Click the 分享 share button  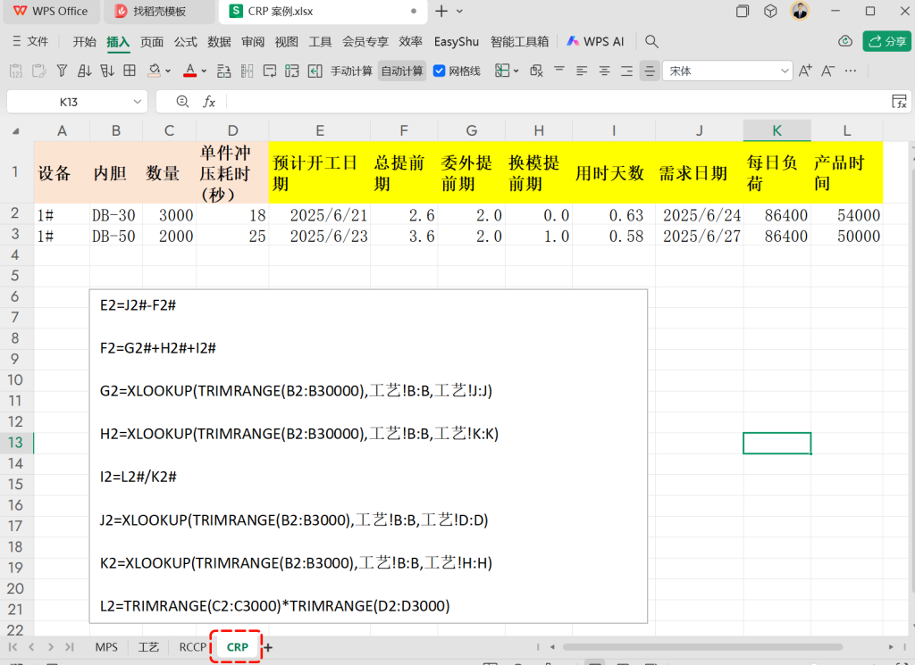887,41
